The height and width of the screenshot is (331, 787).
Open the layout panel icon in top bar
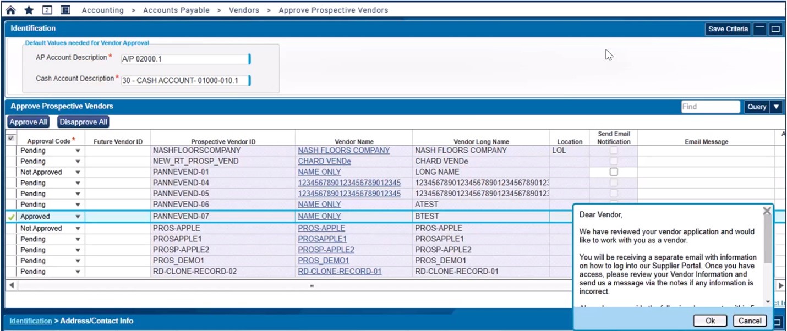(x=65, y=10)
